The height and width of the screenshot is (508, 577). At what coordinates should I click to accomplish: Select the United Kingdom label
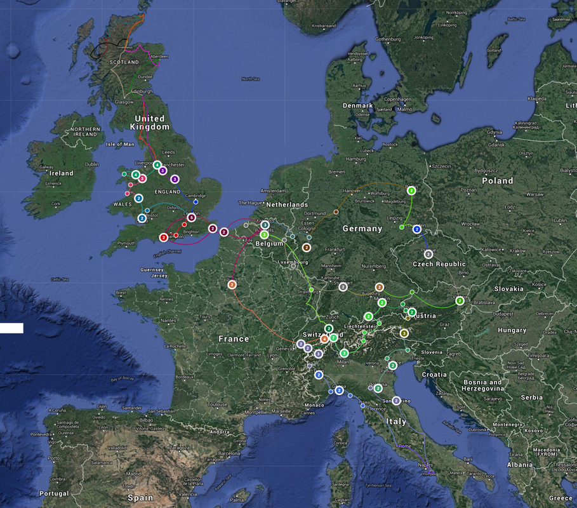click(x=150, y=123)
